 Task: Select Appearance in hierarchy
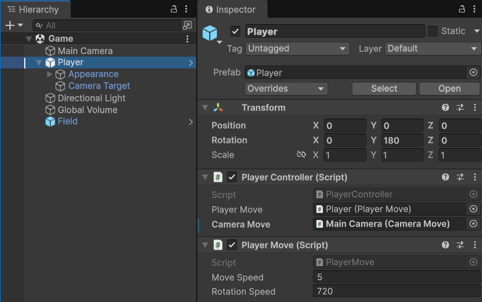(x=93, y=74)
